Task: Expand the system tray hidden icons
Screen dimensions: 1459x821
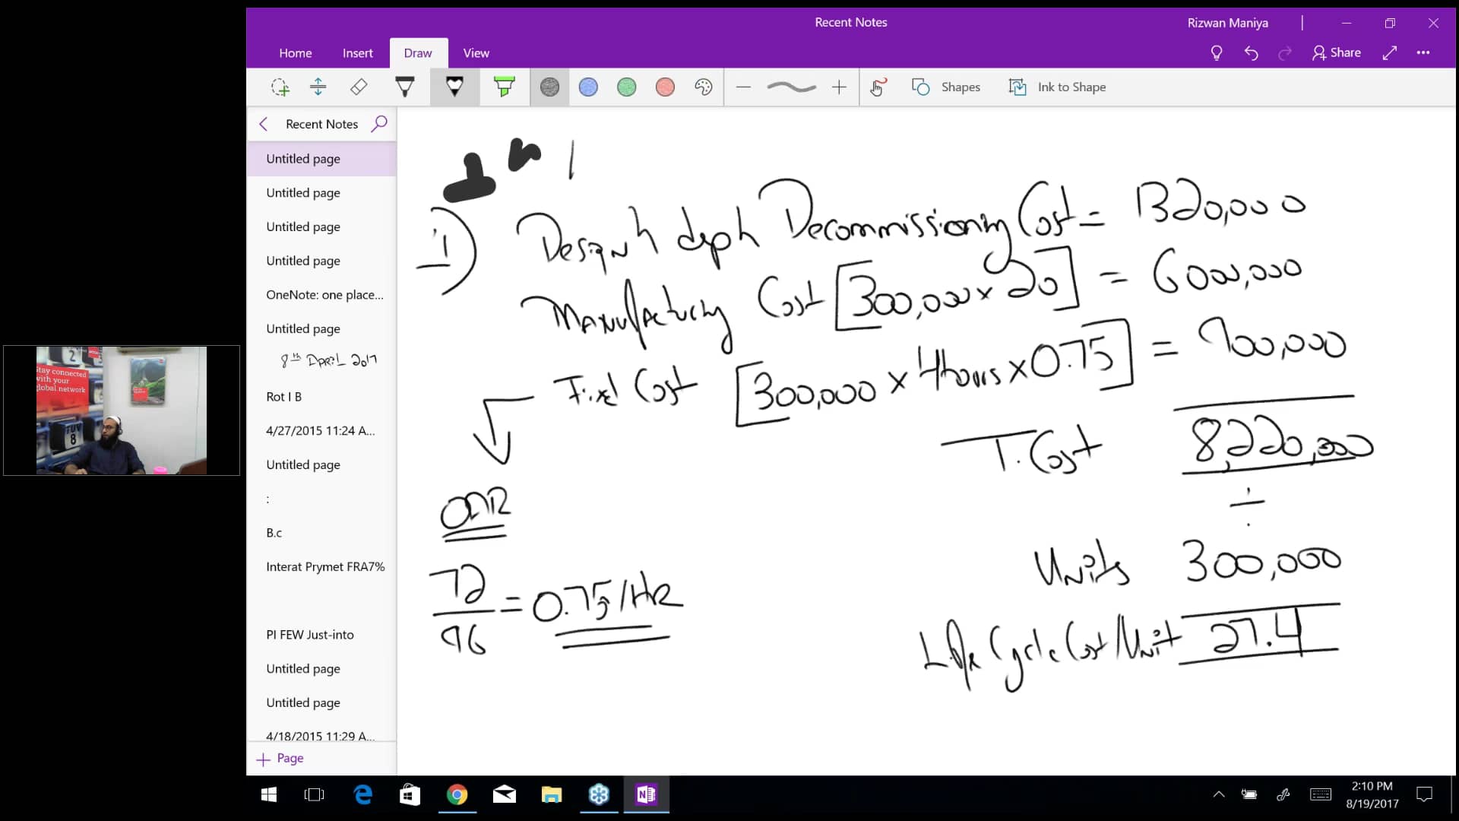Action: coord(1218,794)
